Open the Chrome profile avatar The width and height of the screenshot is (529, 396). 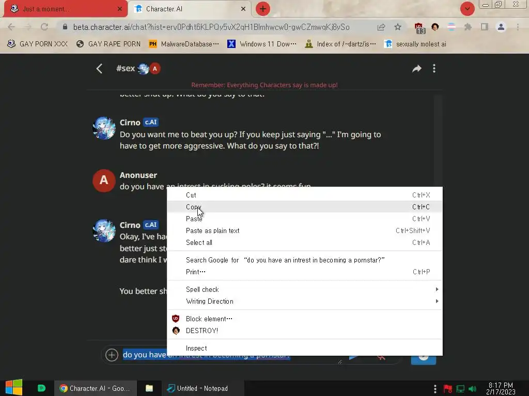[501, 27]
